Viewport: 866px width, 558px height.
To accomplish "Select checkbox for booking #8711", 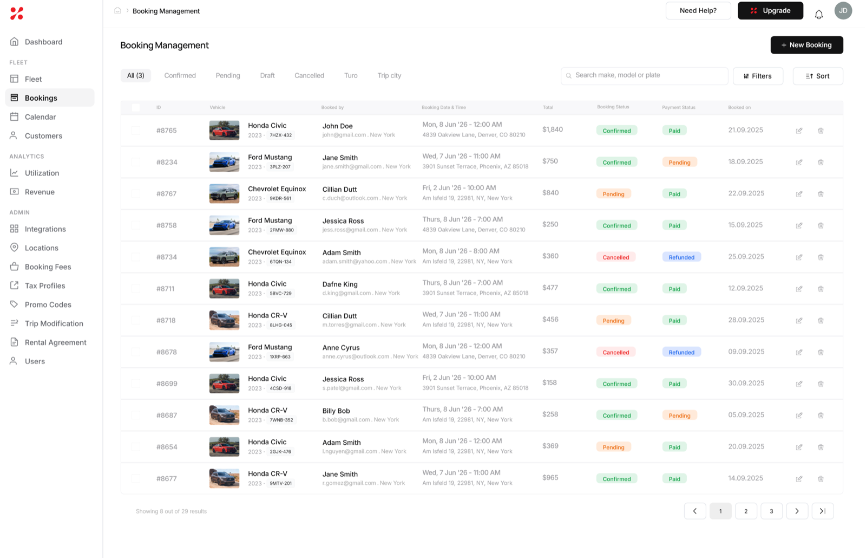I will coord(136,289).
